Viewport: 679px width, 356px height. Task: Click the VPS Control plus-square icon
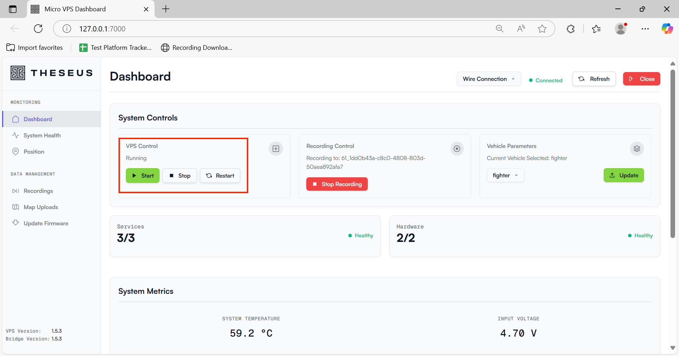point(276,149)
